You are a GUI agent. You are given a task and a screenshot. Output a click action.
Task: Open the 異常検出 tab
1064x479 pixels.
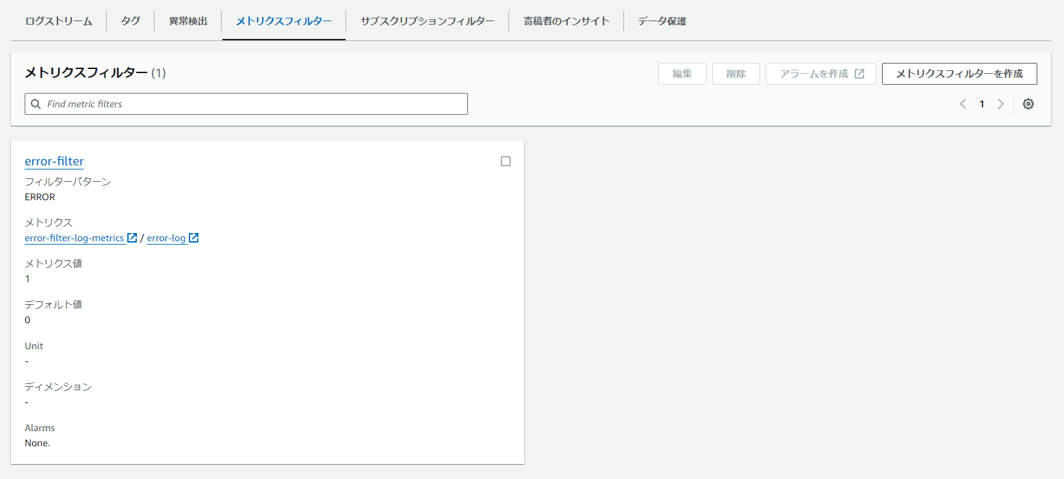pos(188,21)
